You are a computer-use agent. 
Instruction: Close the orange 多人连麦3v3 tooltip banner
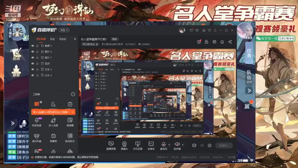point(73,112)
